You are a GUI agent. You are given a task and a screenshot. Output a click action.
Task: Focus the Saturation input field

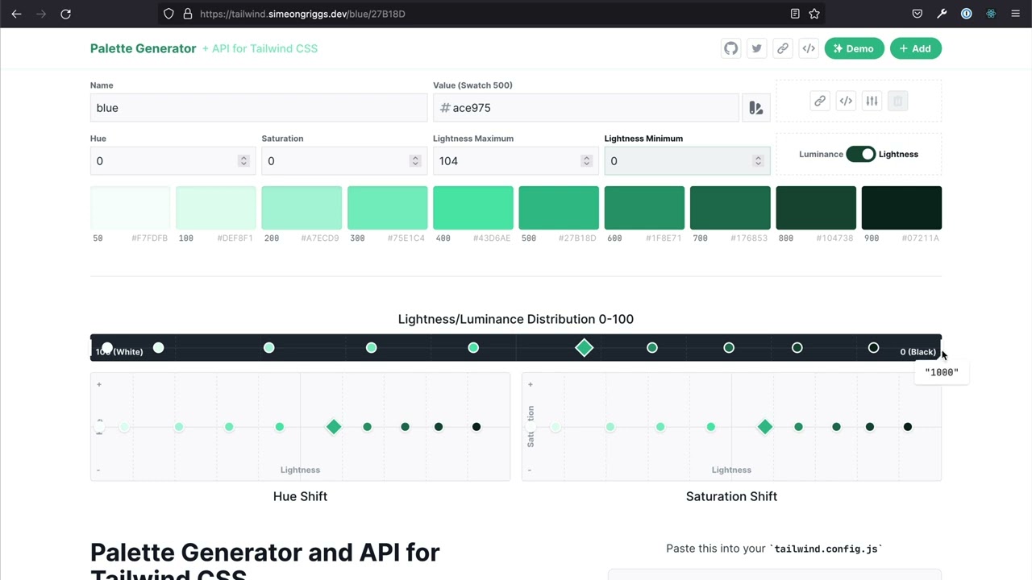(x=344, y=161)
